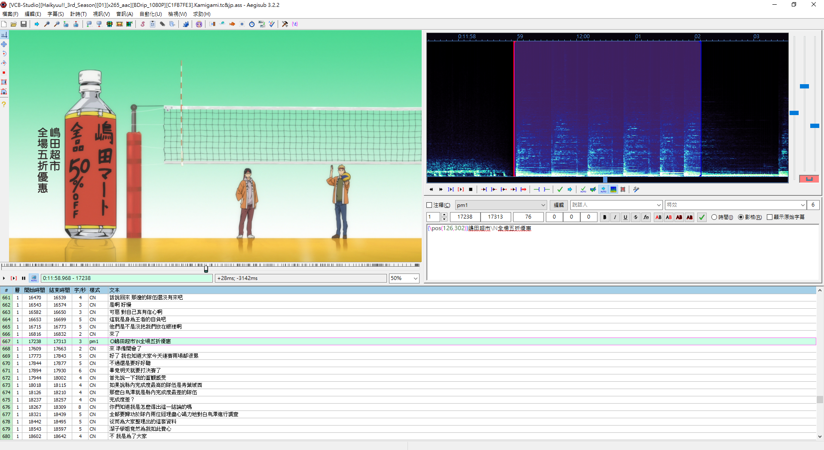Open the style dropdown showing pm1
This screenshot has width=824, height=450.
[x=501, y=205]
